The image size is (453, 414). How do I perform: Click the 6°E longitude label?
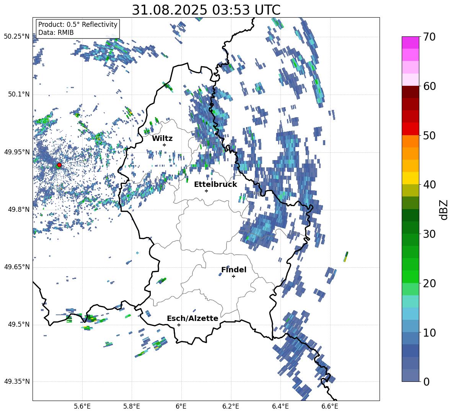(181, 406)
